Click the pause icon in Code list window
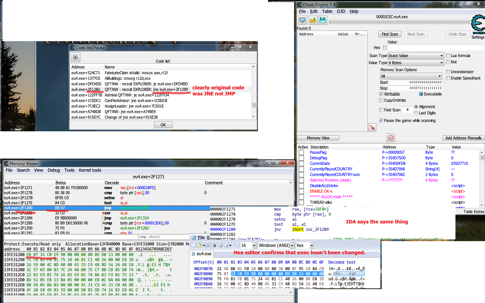Image resolution: width=485 pixels, height=303 pixels. pyautogui.click(x=75, y=57)
